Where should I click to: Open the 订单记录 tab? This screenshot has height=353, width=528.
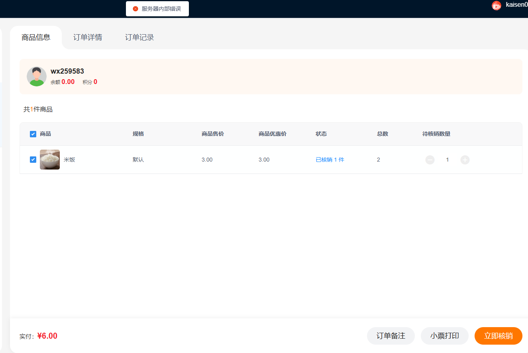[x=139, y=37]
